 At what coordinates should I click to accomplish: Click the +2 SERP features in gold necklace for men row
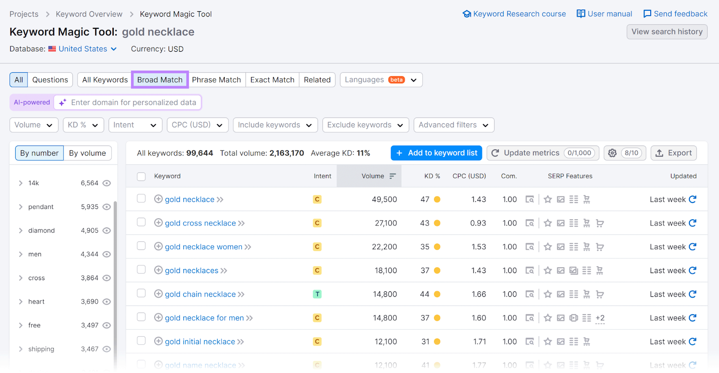point(600,318)
